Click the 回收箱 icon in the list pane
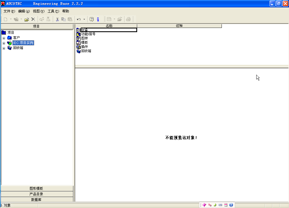Viewport: 289px width, 208px height. 78,51
